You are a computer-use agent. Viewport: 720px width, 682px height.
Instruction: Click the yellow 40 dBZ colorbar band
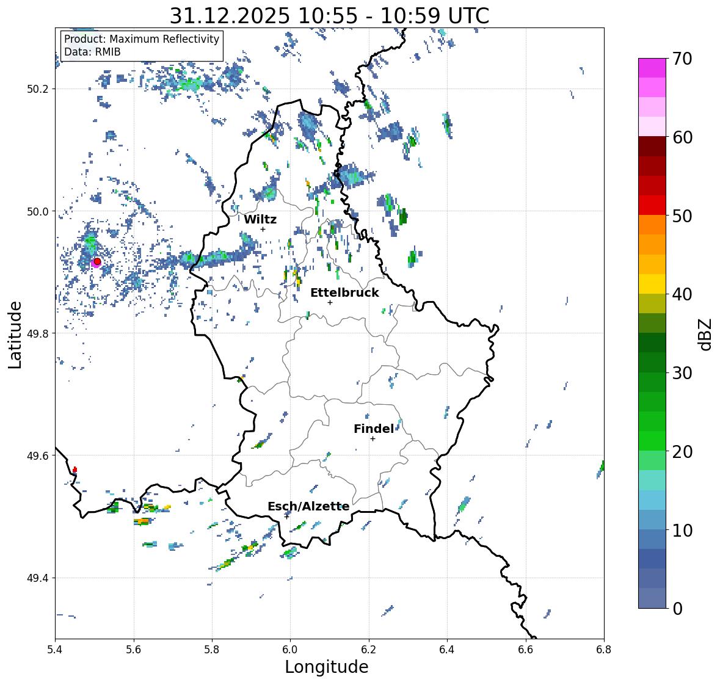(x=652, y=284)
